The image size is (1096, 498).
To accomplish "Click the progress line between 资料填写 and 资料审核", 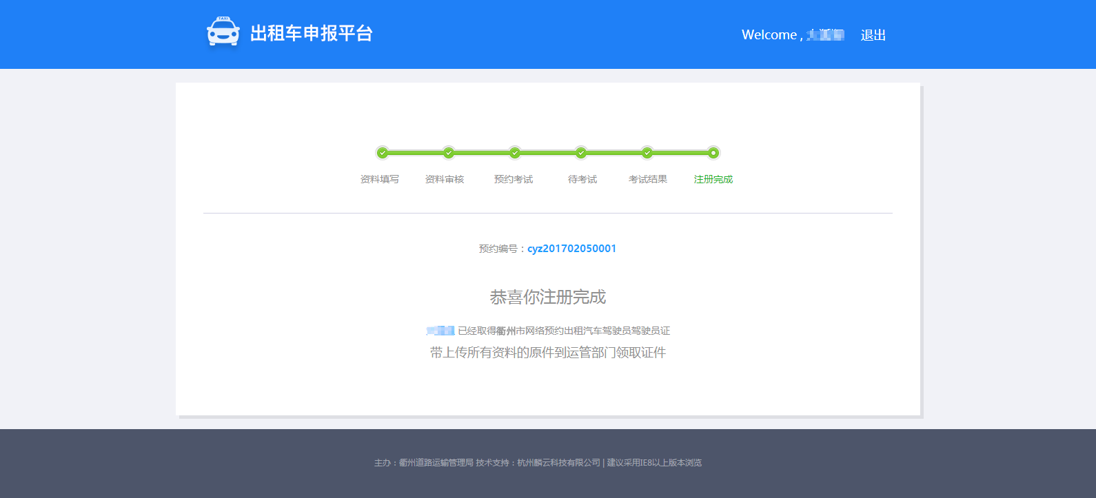I will point(416,153).
